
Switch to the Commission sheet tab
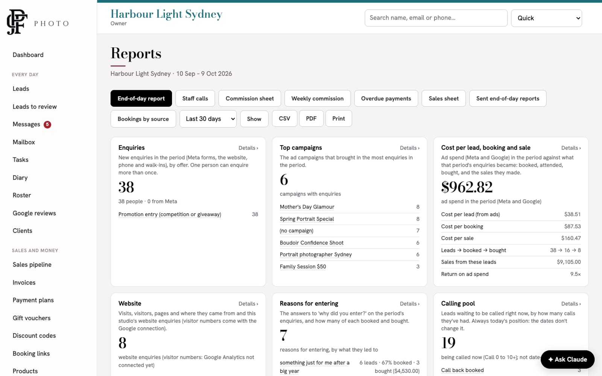(x=250, y=99)
